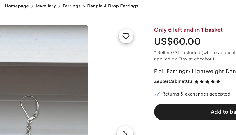This screenshot has width=236, height=135.
Task: Visit the ZepterCabinetUS shop
Action: (173, 81)
